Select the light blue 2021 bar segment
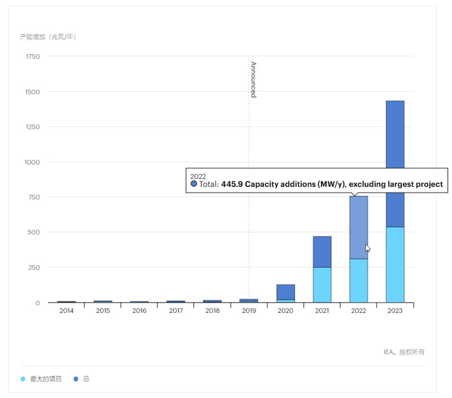The width and height of the screenshot is (452, 398). point(322,285)
